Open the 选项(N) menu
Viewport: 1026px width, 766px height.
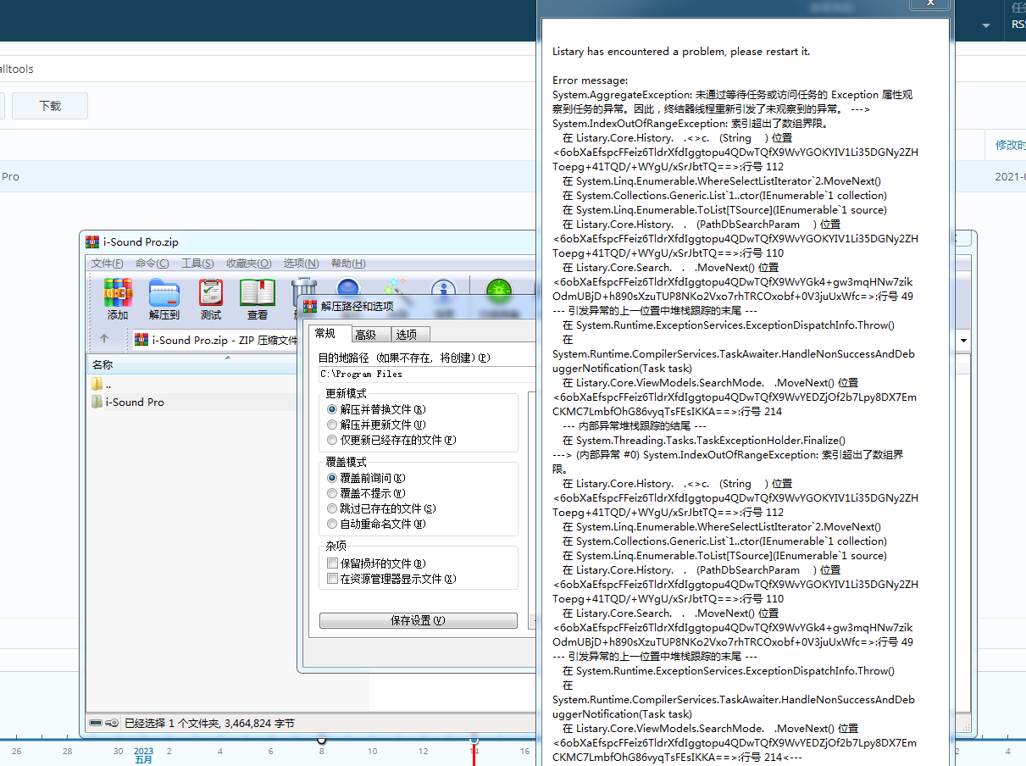pos(301,264)
